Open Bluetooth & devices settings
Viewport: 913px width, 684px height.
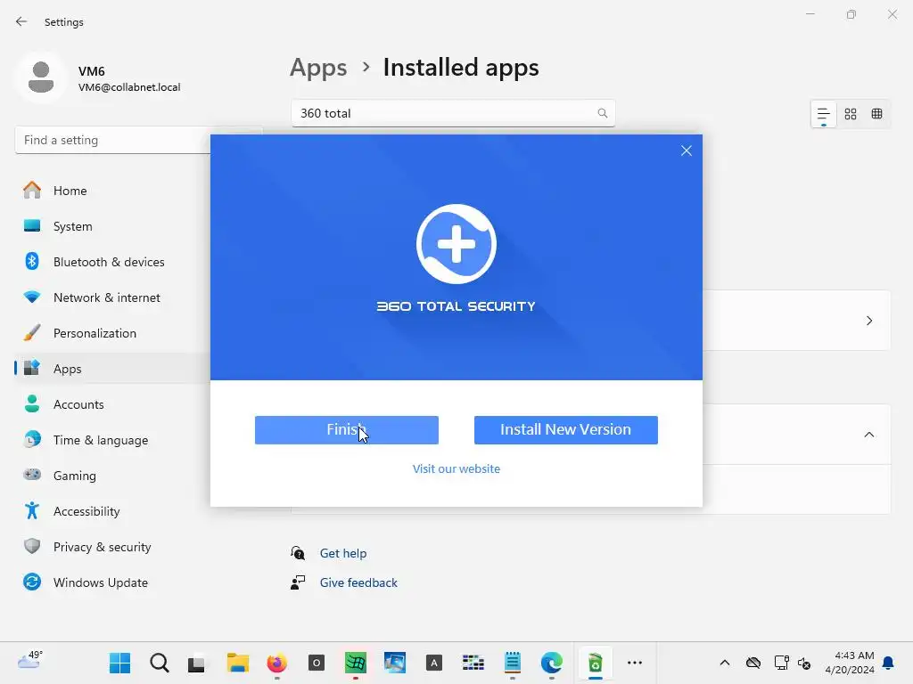pos(112,262)
